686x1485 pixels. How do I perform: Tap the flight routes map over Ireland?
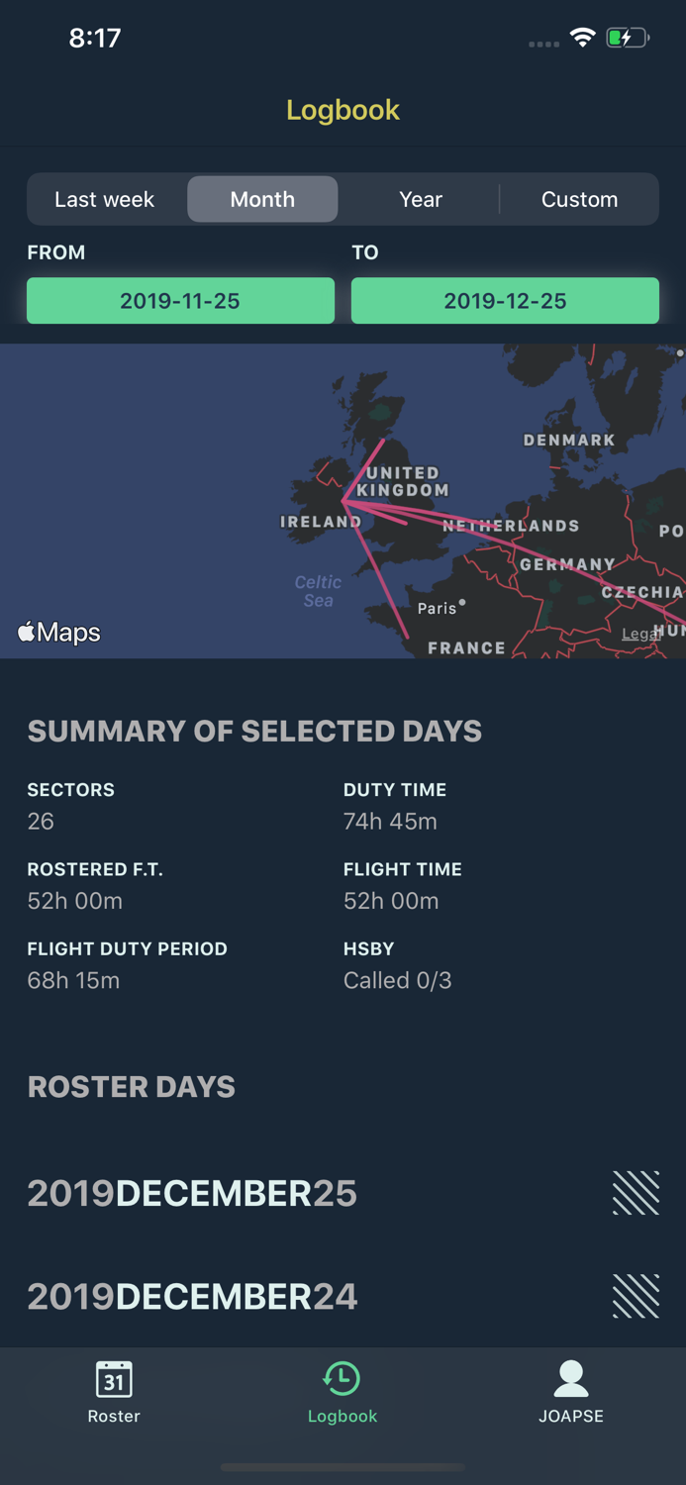coord(343,501)
